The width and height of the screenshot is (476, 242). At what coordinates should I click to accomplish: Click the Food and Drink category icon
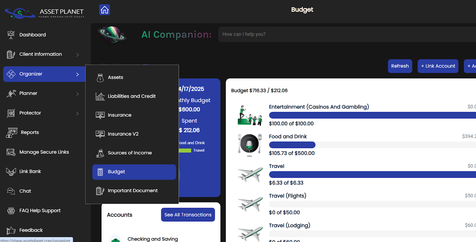250,145
